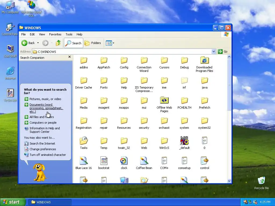Select the Blue Lace 16 bitmap file

[x=84, y=163]
